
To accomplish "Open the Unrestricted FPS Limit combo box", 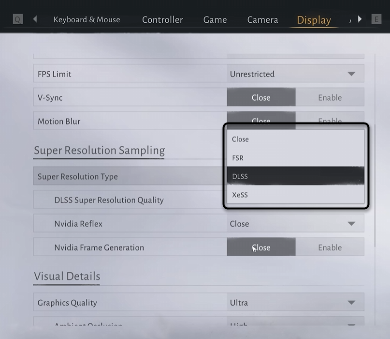I will (x=295, y=74).
